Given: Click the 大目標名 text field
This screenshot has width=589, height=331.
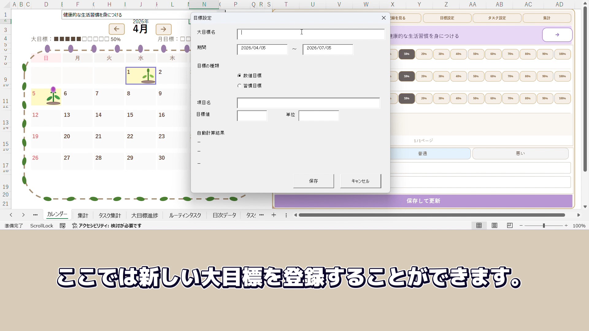Looking at the screenshot, I should point(310,34).
